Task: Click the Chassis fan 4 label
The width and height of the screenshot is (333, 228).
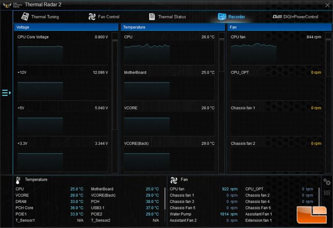Action: point(258,202)
